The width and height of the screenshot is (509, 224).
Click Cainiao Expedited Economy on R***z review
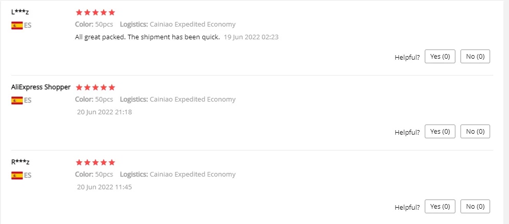(x=192, y=175)
